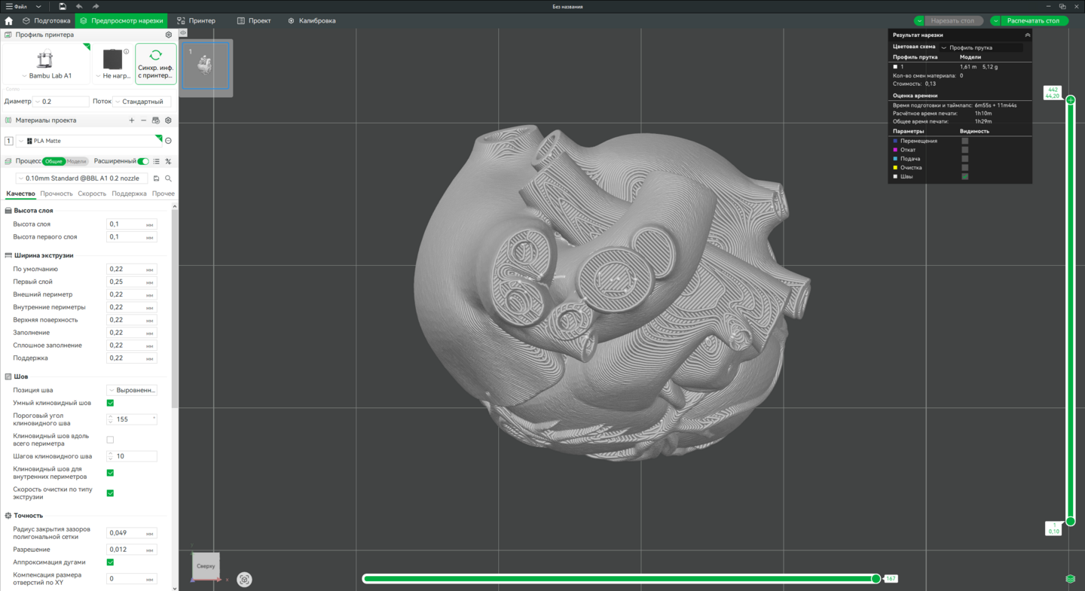Collapse the slicing result panel
The width and height of the screenshot is (1085, 591).
[1026, 35]
